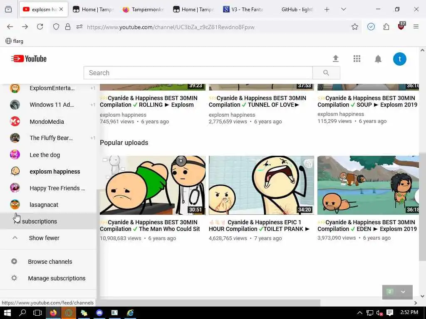Open the site permissions icon in address bar
This screenshot has height=319, width=426.
[79, 27]
